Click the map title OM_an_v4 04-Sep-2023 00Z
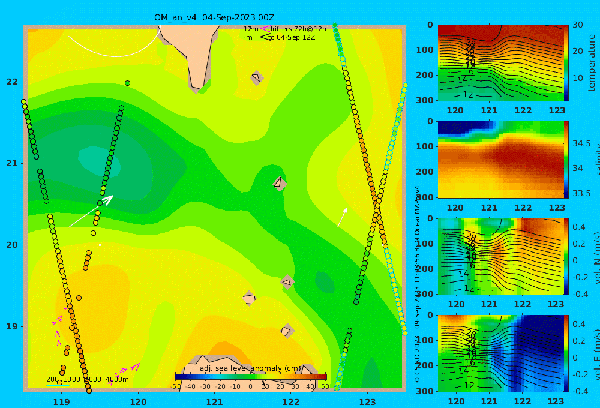 click(214, 17)
